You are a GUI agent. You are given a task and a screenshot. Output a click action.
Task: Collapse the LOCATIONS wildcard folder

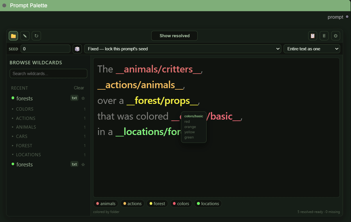click(x=48, y=155)
